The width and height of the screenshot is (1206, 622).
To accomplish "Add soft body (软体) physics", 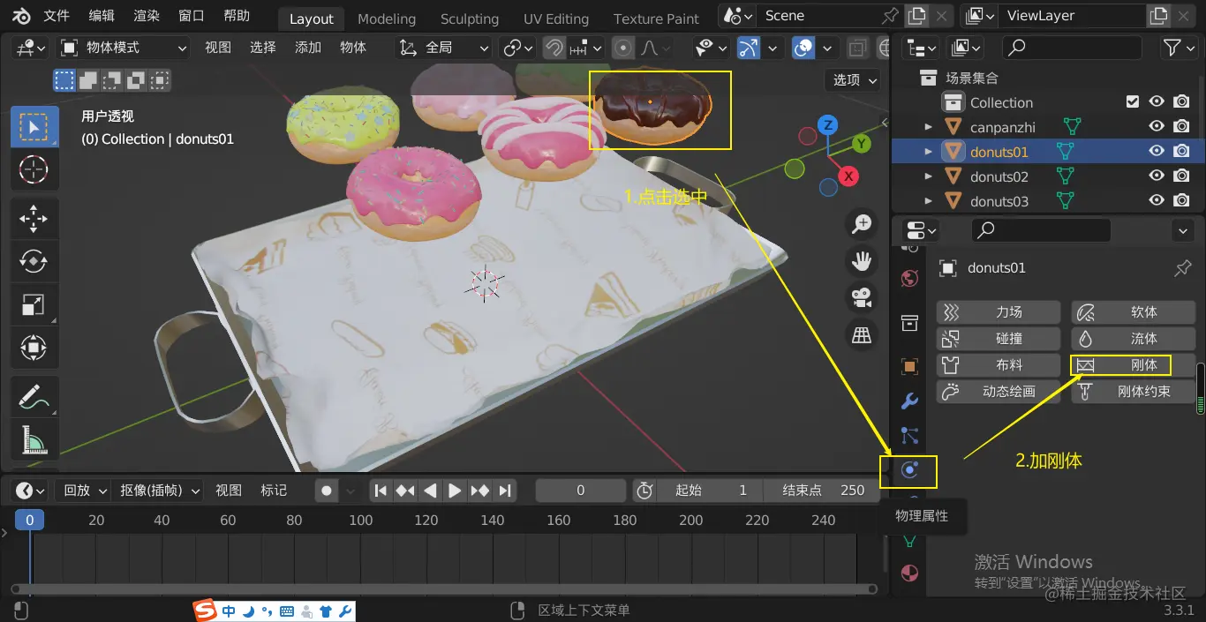I will (1134, 312).
